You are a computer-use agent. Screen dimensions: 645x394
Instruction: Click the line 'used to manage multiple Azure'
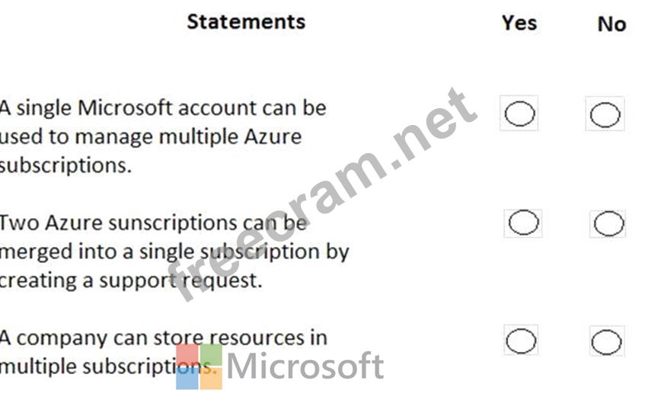[150, 137]
